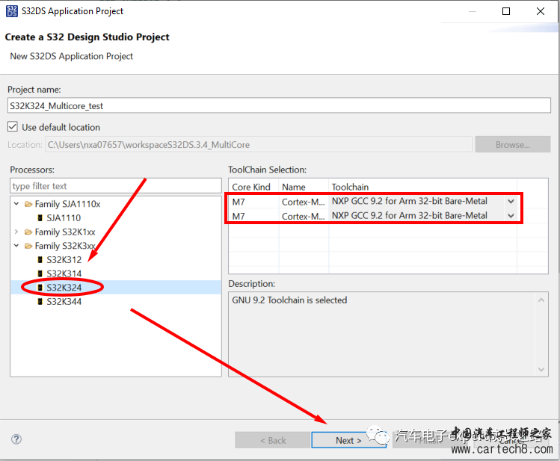The width and height of the screenshot is (560, 461).
Task: Select the S32K312 processor label
Action: (x=64, y=260)
